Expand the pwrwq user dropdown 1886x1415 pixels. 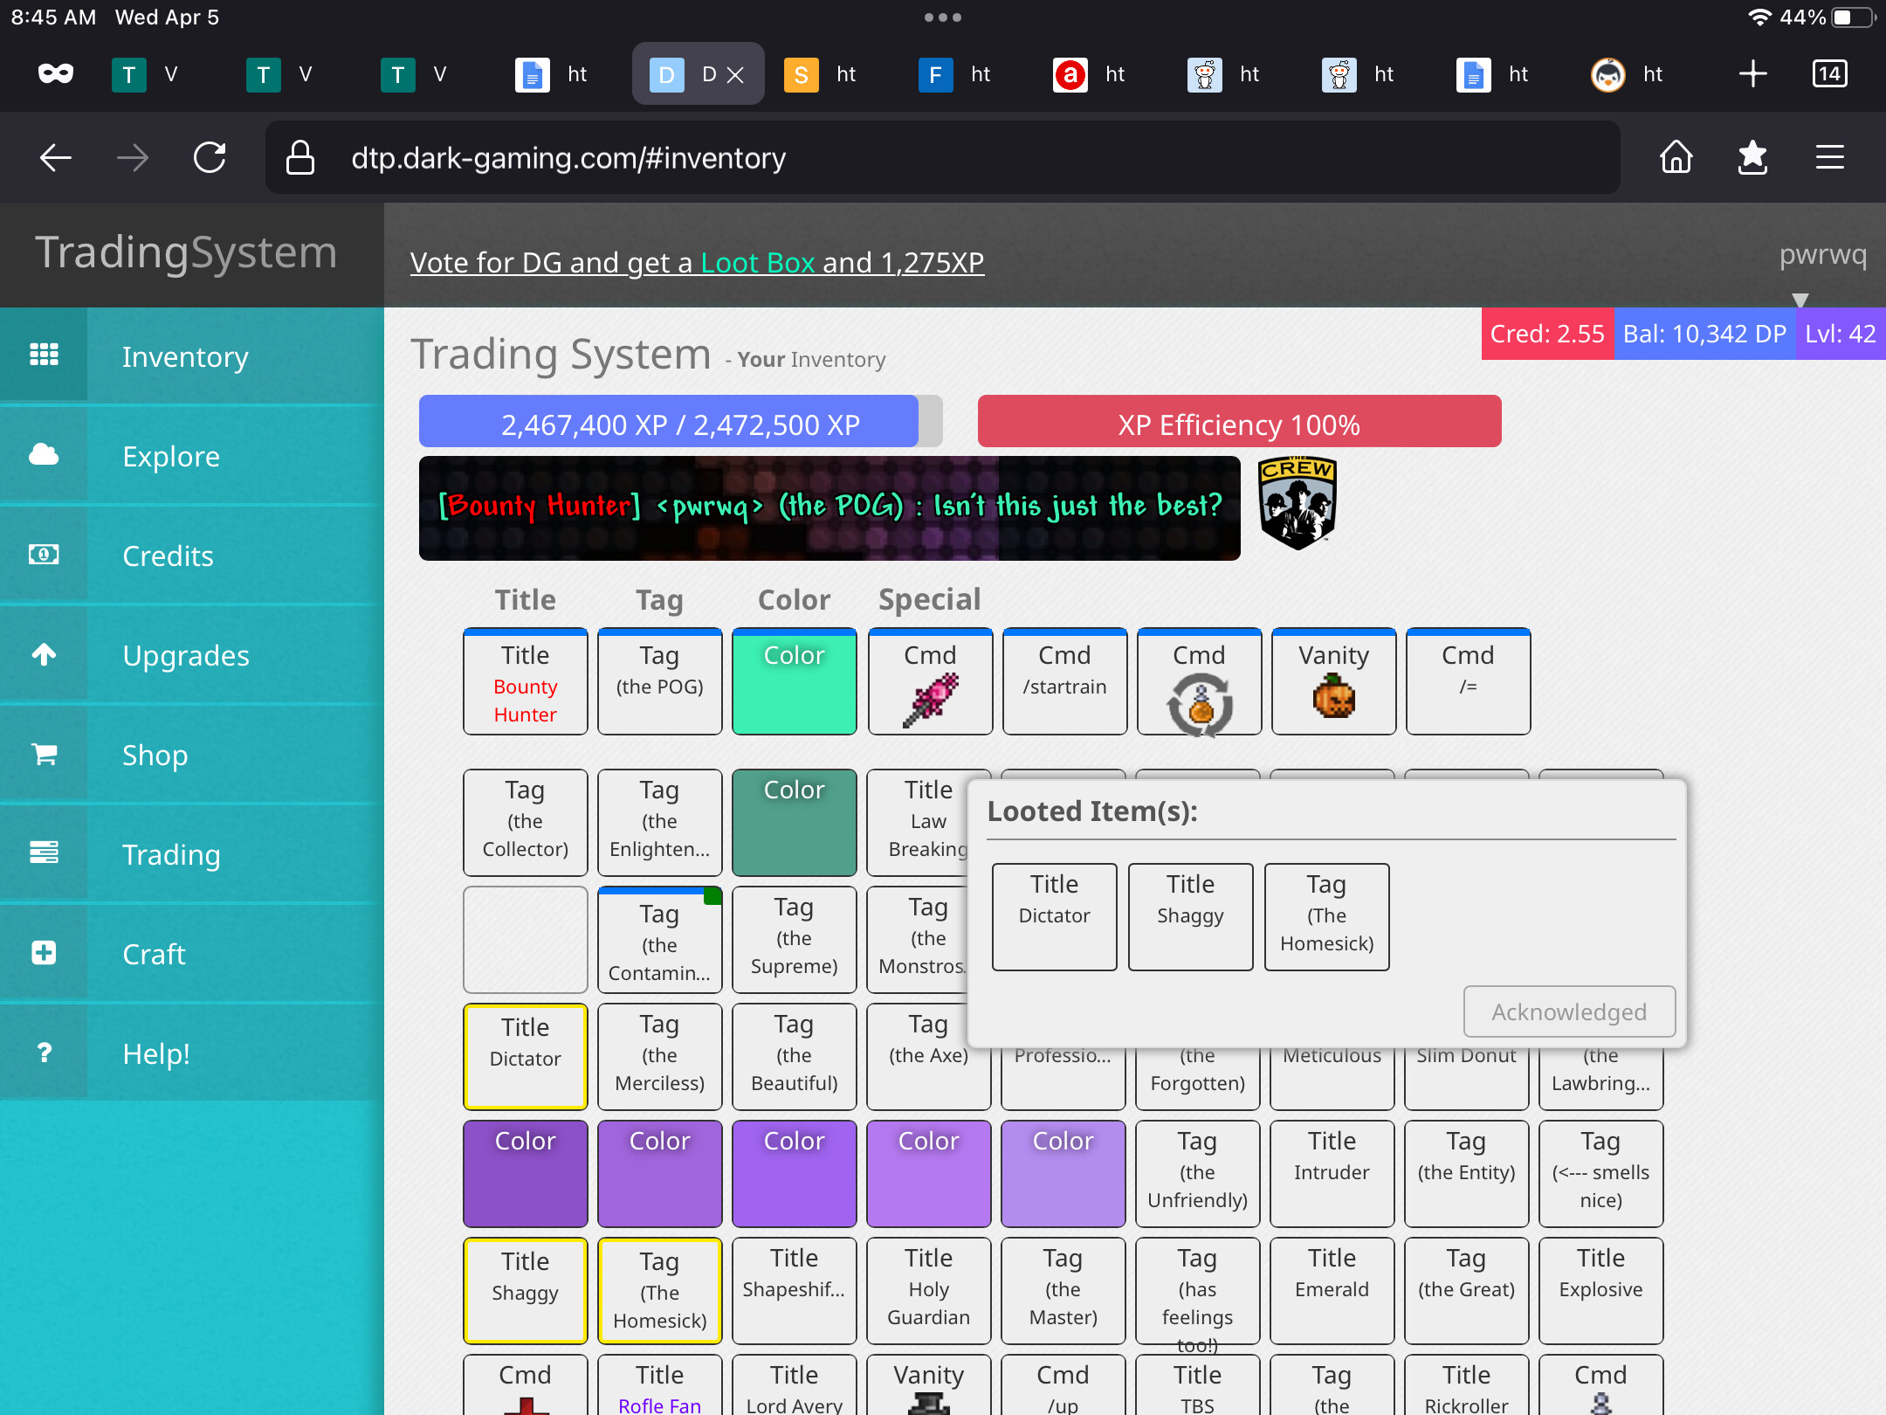(x=1822, y=254)
